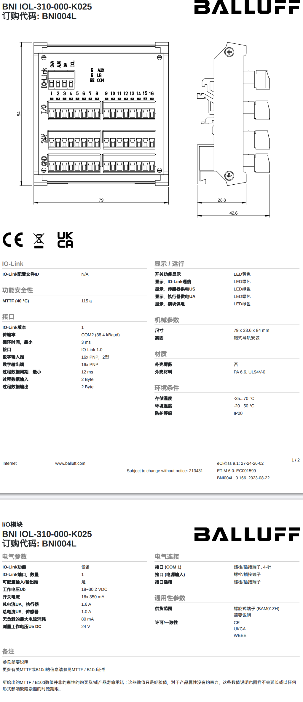Click the I/O模块 category heading
The height and width of the screenshot is (702, 303).
pos(12,524)
